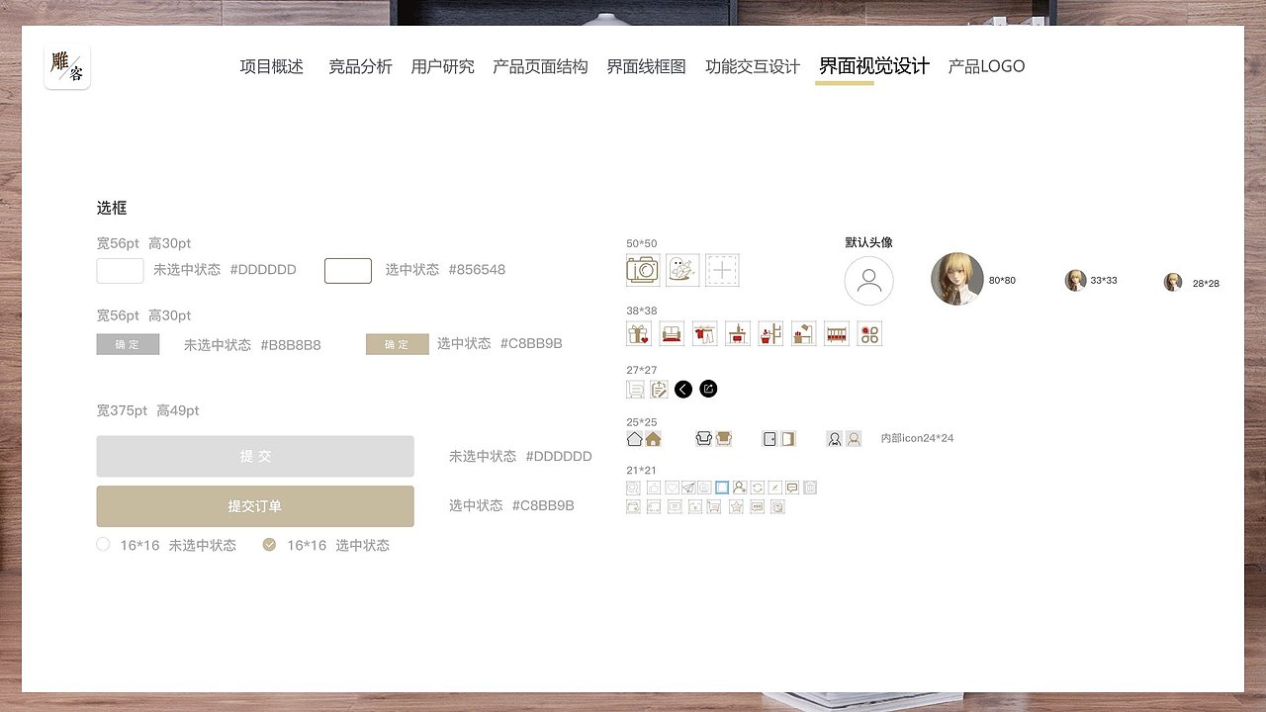Click the gold 提交订单 submit button

click(x=255, y=505)
